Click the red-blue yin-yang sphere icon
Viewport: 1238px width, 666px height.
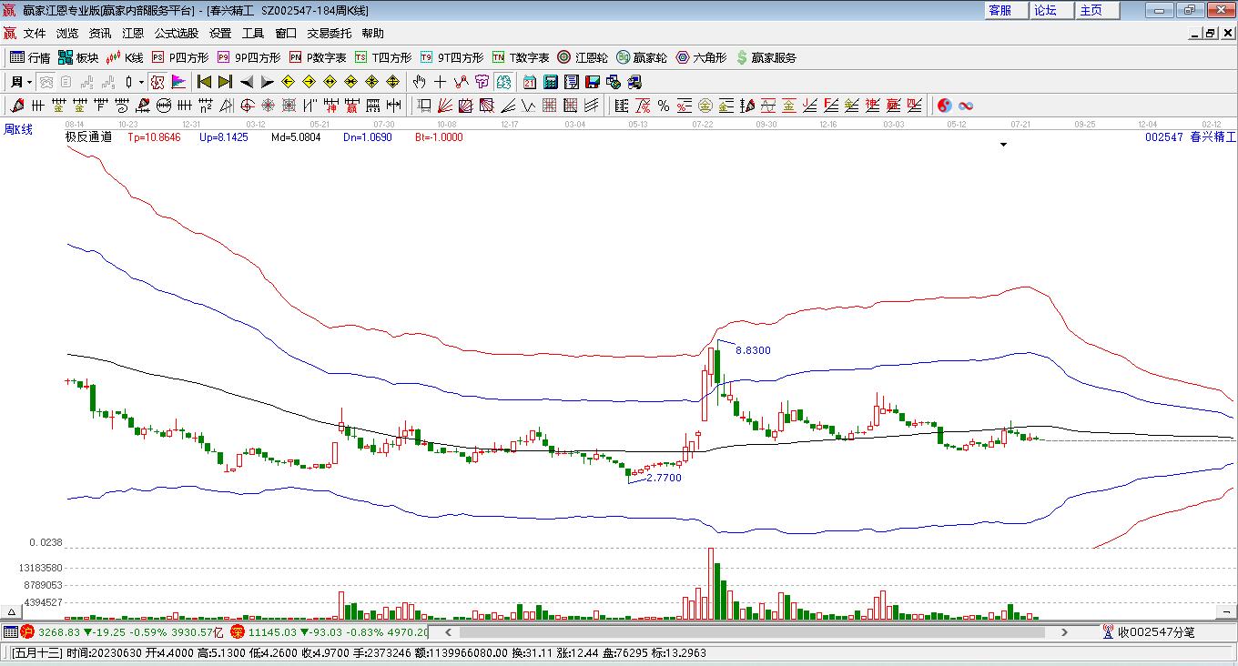click(x=945, y=106)
